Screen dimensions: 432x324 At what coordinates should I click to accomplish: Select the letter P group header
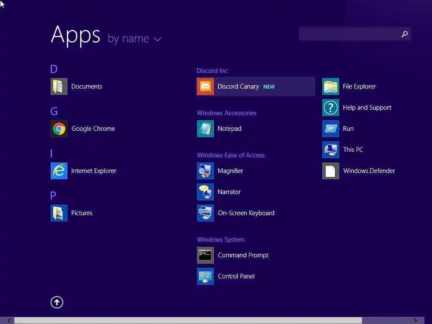click(x=53, y=196)
